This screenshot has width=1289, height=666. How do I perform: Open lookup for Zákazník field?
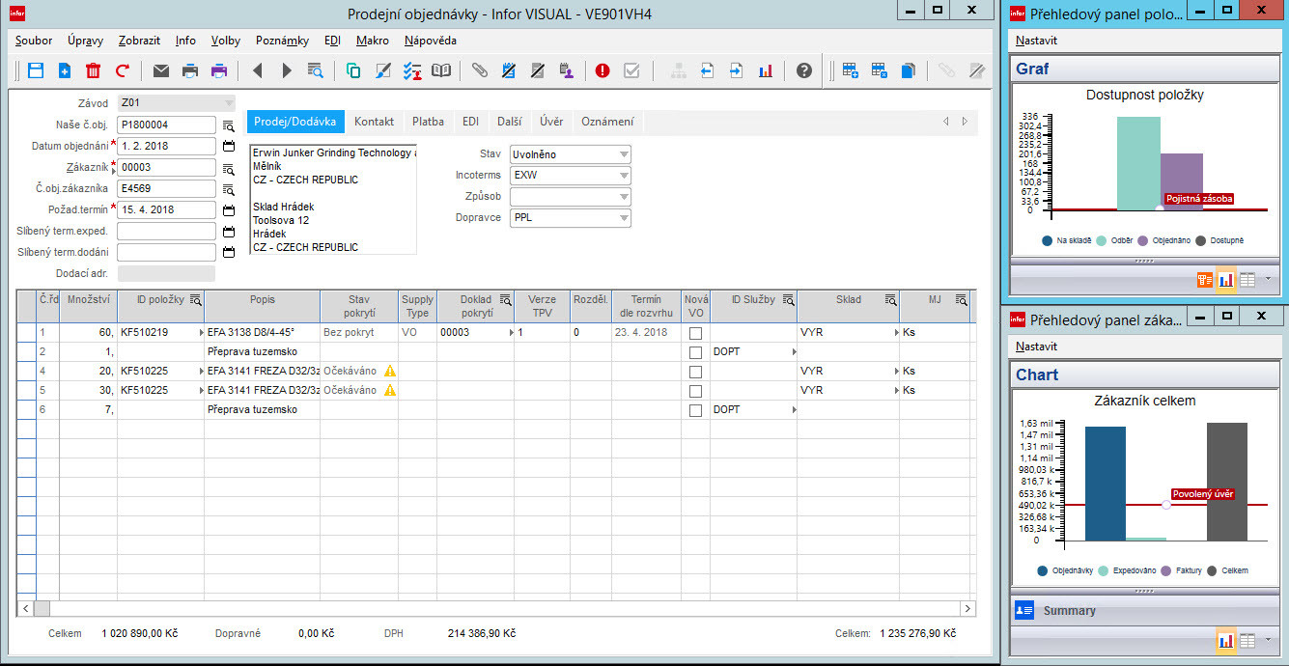coord(229,167)
